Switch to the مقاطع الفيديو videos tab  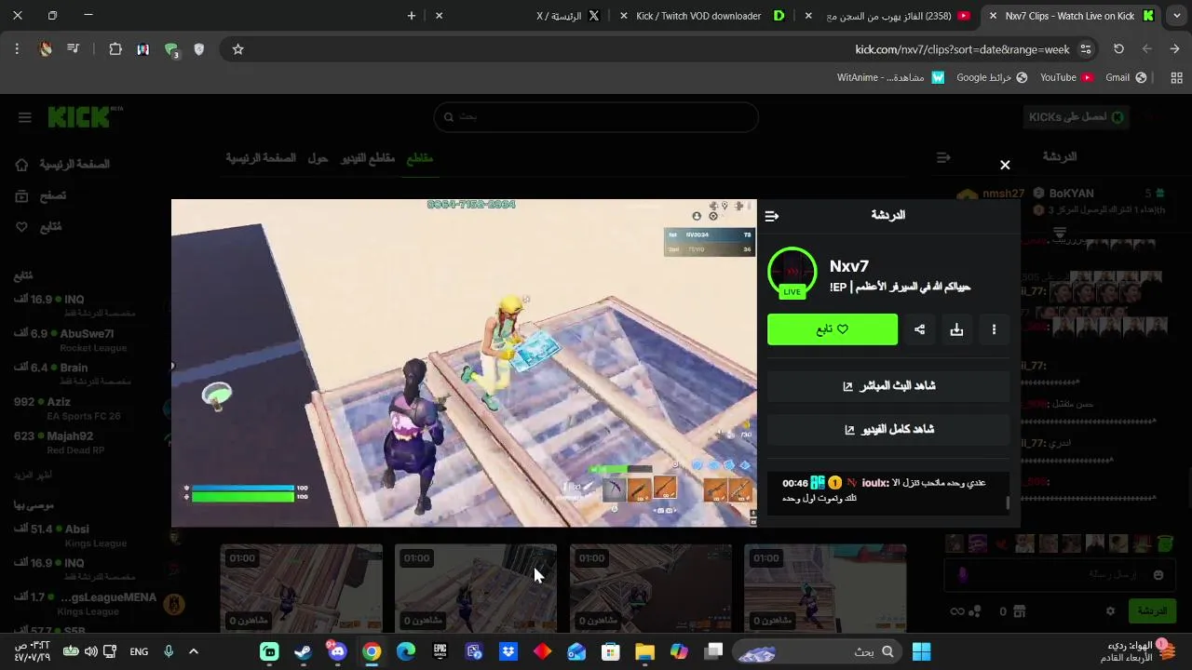[x=368, y=158]
